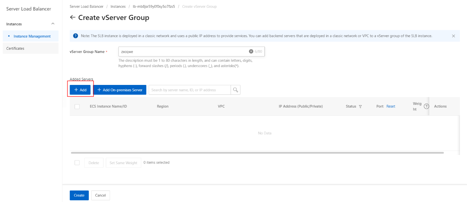The height and width of the screenshot is (202, 467).
Task: Open Certificates in sidebar
Action: pyautogui.click(x=15, y=48)
